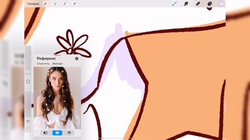This screenshot has height=140, width=250.
Task: Select the Brush tool
Action: pyautogui.click(x=175, y=3)
